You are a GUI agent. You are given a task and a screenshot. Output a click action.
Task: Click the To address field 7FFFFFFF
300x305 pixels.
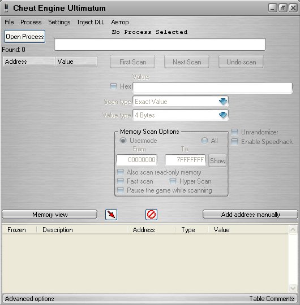(x=185, y=160)
